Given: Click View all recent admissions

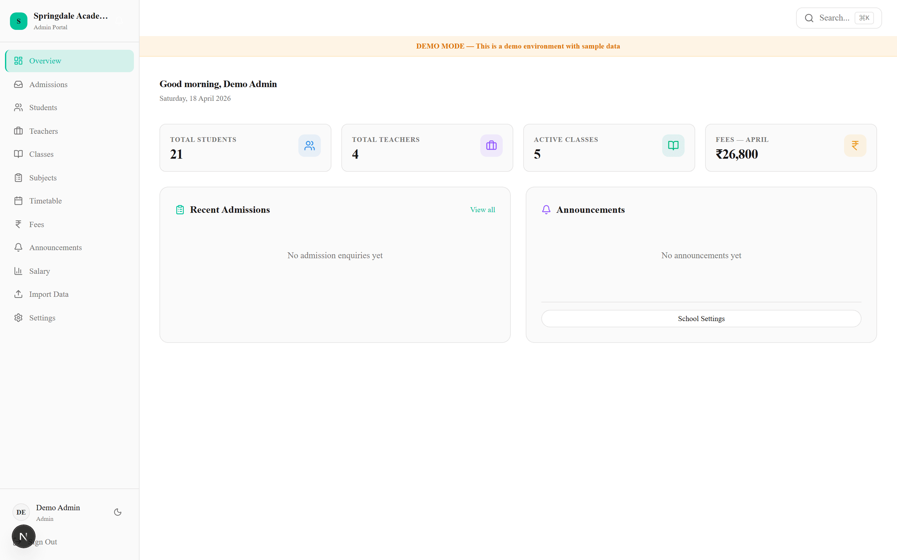Looking at the screenshot, I should pos(482,210).
